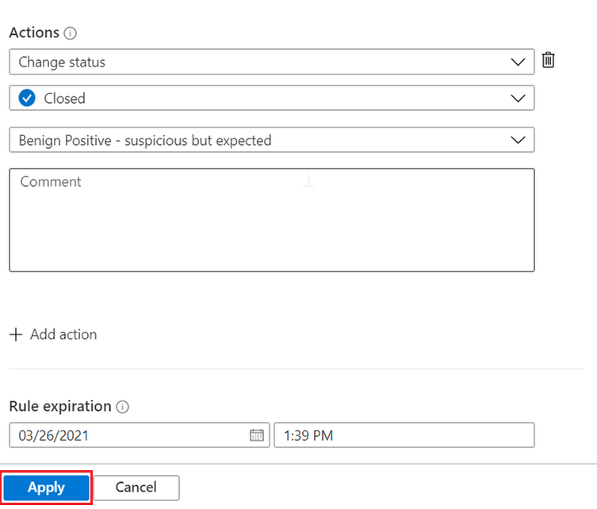Click the plus icon for Add action

16,334
